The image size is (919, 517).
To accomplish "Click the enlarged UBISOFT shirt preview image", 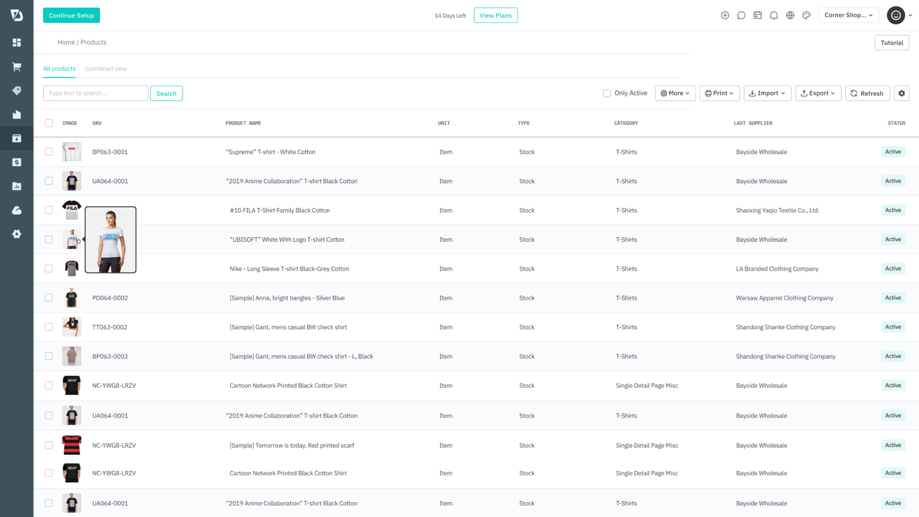I will [x=111, y=240].
